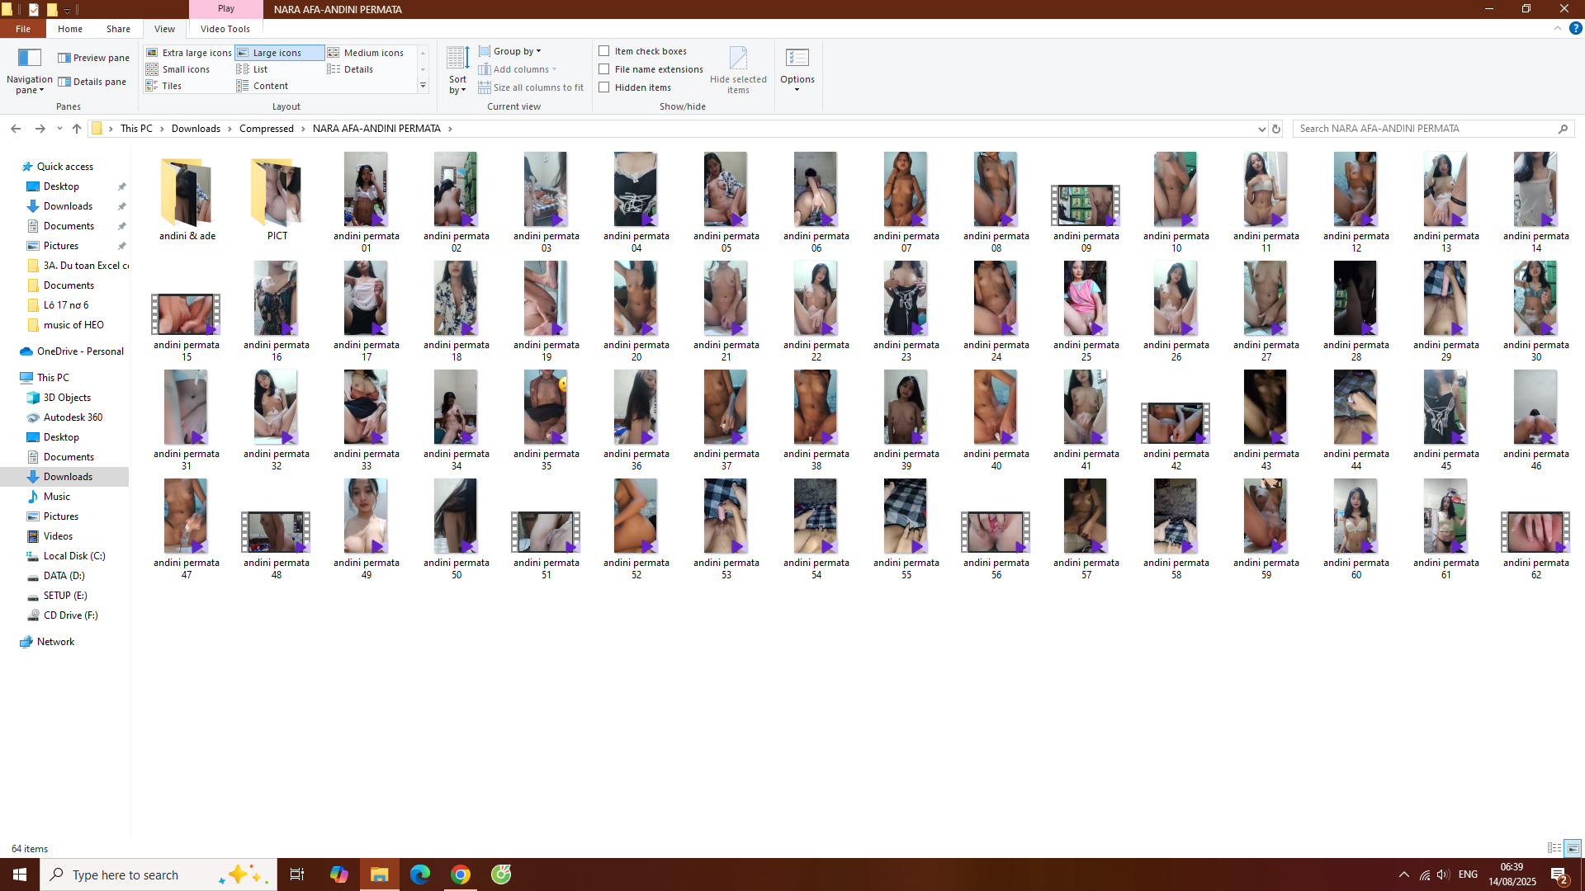Toggle Hidden items checkbox
Viewport: 1585px width, 891px height.
pyautogui.click(x=604, y=87)
